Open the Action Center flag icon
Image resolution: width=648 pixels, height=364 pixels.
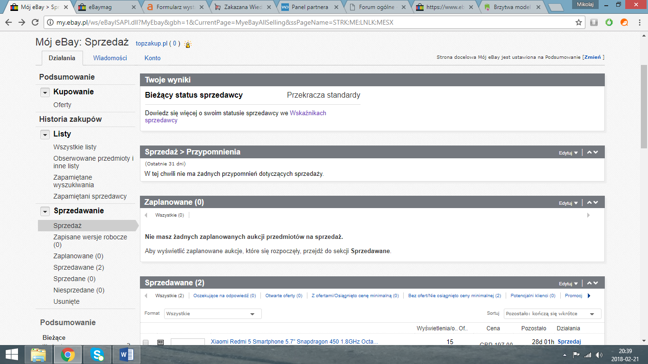(x=576, y=355)
